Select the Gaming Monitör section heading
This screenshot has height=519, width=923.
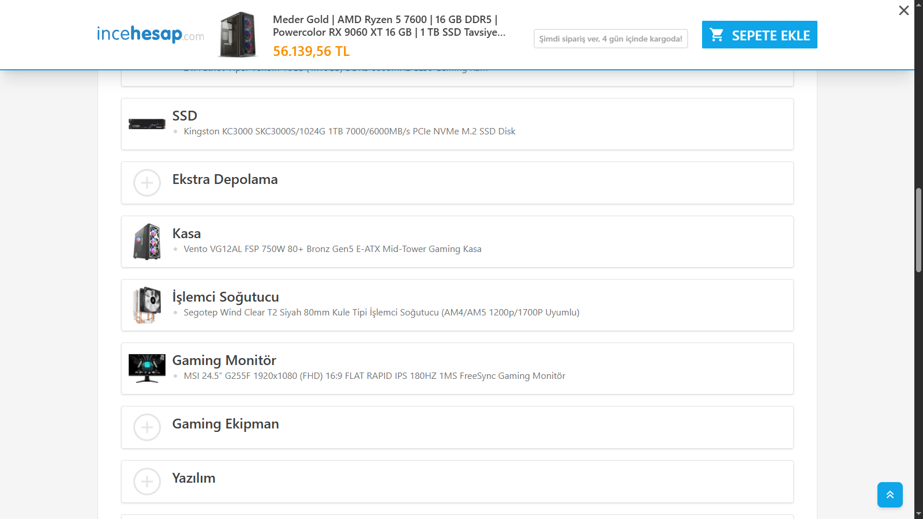click(x=224, y=360)
